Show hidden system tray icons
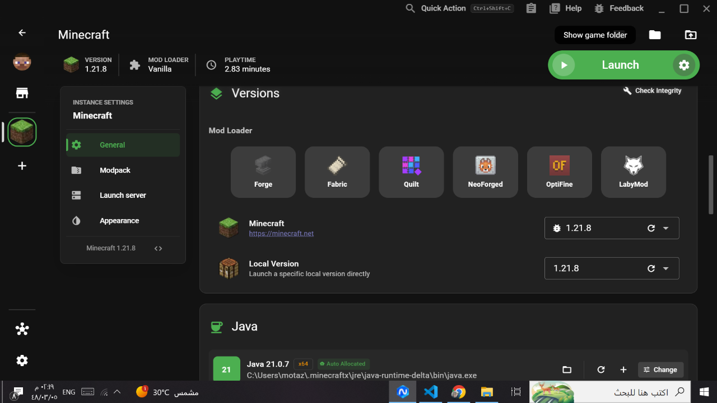Viewport: 717px width, 403px height. click(117, 392)
